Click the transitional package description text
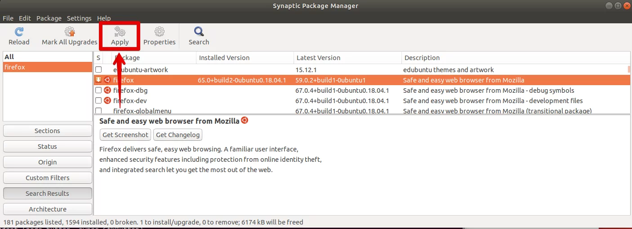This screenshot has width=632, height=229. point(498,111)
